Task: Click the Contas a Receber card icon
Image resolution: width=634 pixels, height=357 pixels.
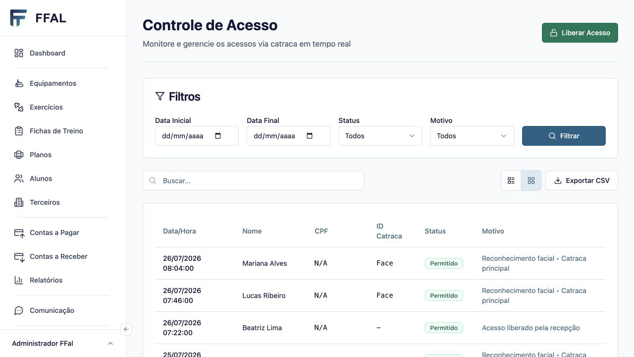Action: [19, 256]
